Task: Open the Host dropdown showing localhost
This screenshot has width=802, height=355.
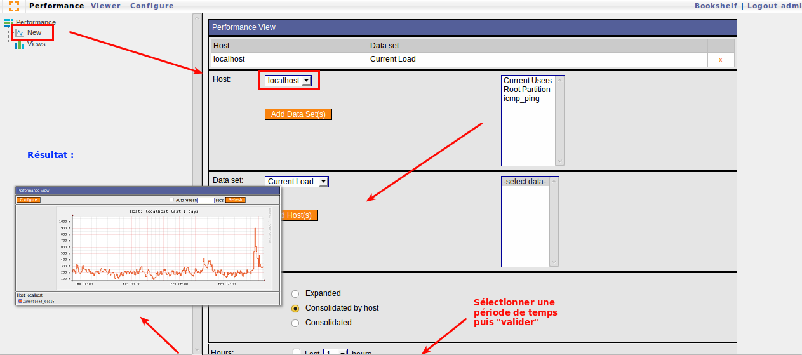Action: (288, 81)
